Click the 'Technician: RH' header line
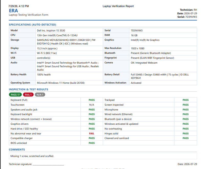Image resolution: width=205 pixels, height=169 pixels. (188, 10)
